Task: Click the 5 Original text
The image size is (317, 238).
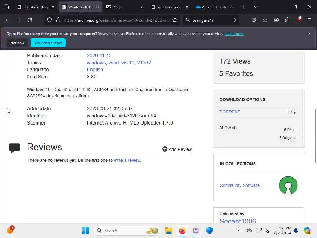Action: tap(287, 138)
